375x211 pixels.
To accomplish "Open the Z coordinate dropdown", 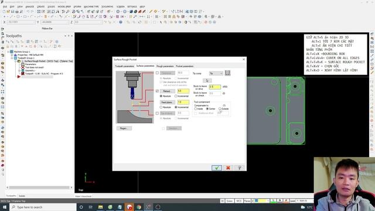I will click(x=101, y=22).
